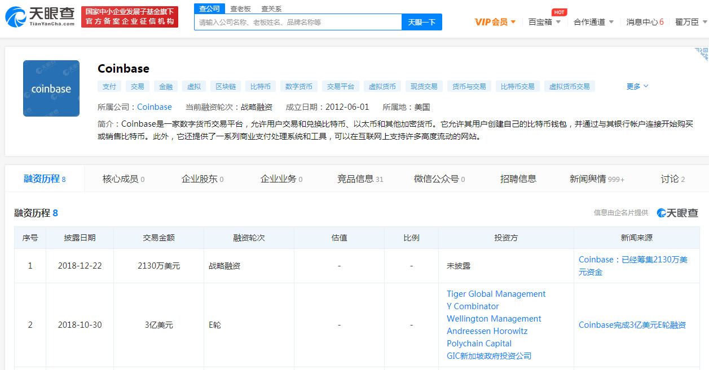709x370 pixels.
Task: Expand the 百宝箱 dropdown menu
Action: (545, 22)
